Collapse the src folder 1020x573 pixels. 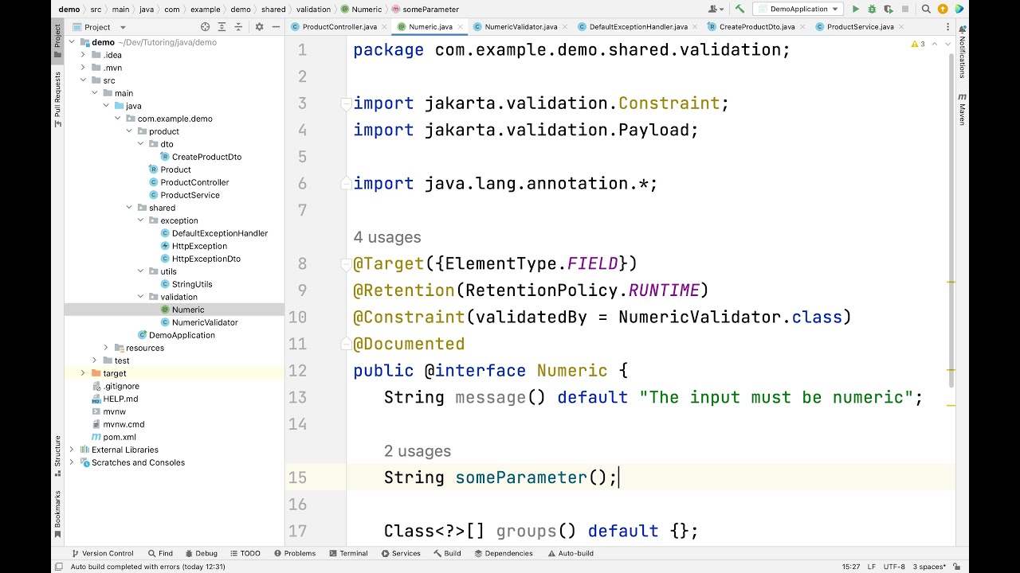tap(83, 80)
